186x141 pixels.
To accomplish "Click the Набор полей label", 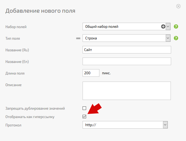I will pos(16,27).
